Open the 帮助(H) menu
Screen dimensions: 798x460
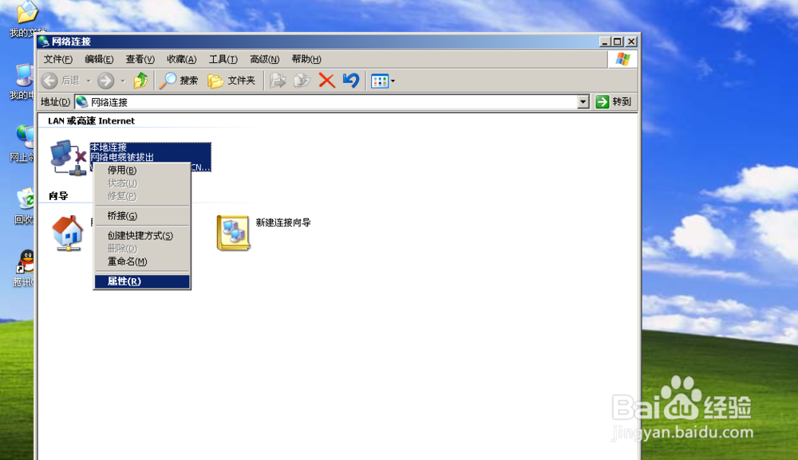point(306,60)
